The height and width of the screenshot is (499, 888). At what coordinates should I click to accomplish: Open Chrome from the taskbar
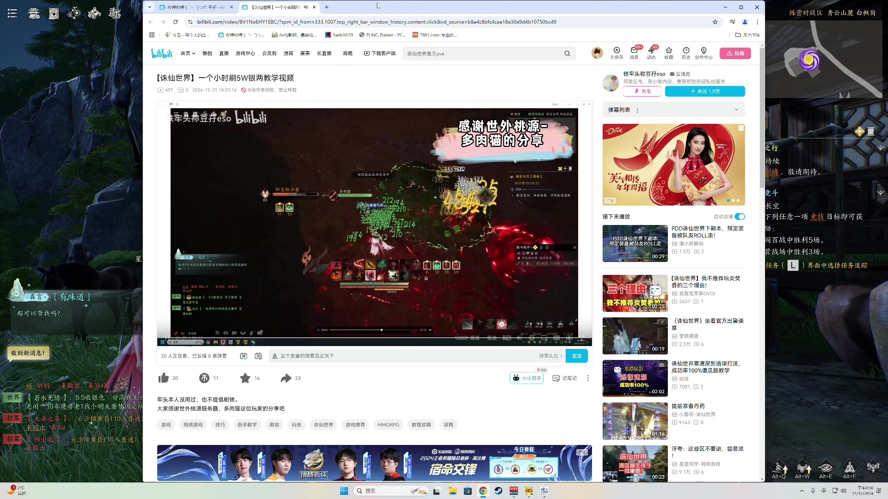coord(483,491)
